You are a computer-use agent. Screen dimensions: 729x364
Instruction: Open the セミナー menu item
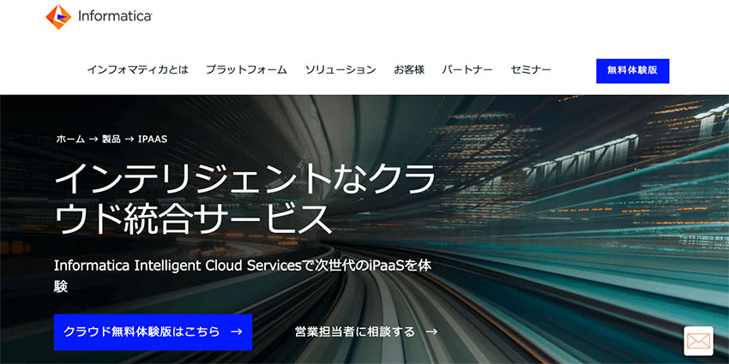[531, 70]
